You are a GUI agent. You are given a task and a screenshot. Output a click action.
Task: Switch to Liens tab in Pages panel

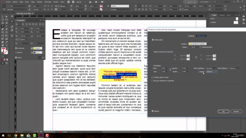(228, 15)
